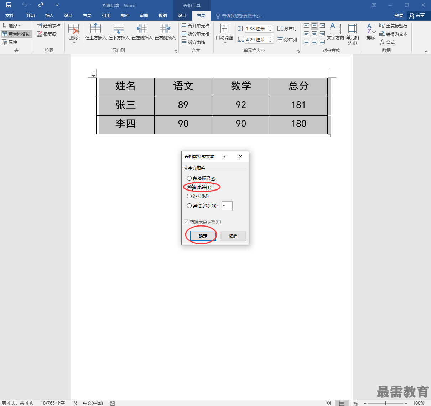Open help in the 表格转换成文本 dialog
Image resolution: width=431 pixels, height=406 pixels.
[224, 156]
